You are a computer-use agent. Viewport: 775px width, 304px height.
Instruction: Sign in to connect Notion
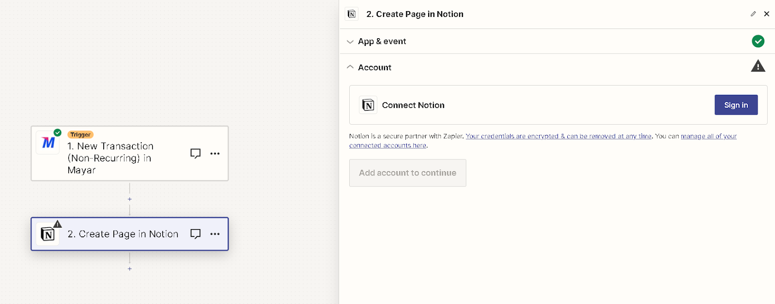(736, 105)
